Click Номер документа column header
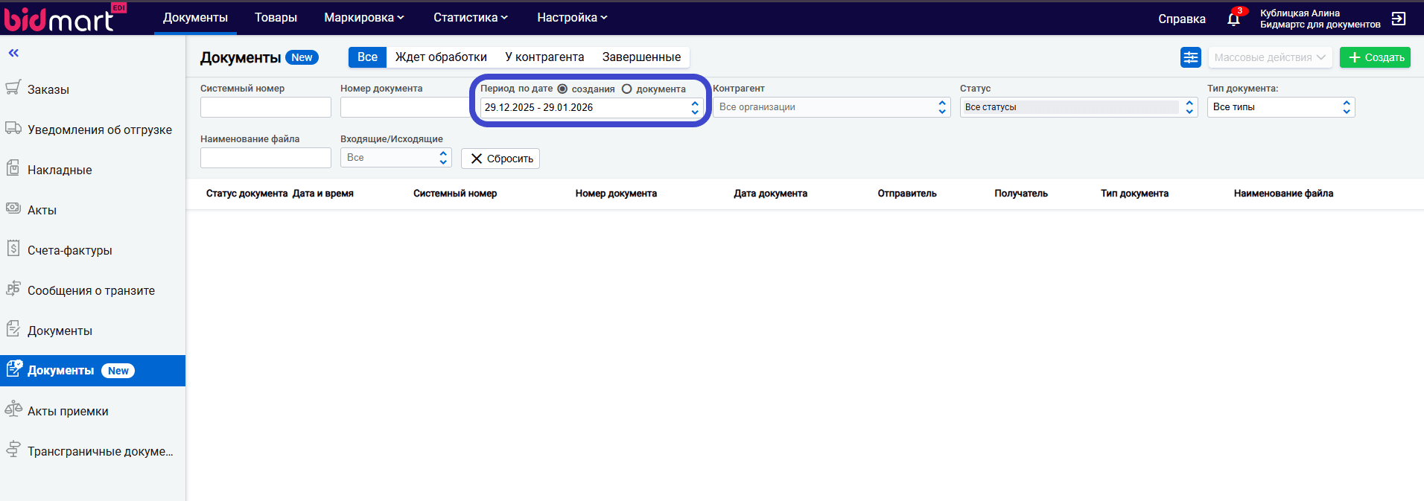This screenshot has height=501, width=1424. (x=616, y=194)
